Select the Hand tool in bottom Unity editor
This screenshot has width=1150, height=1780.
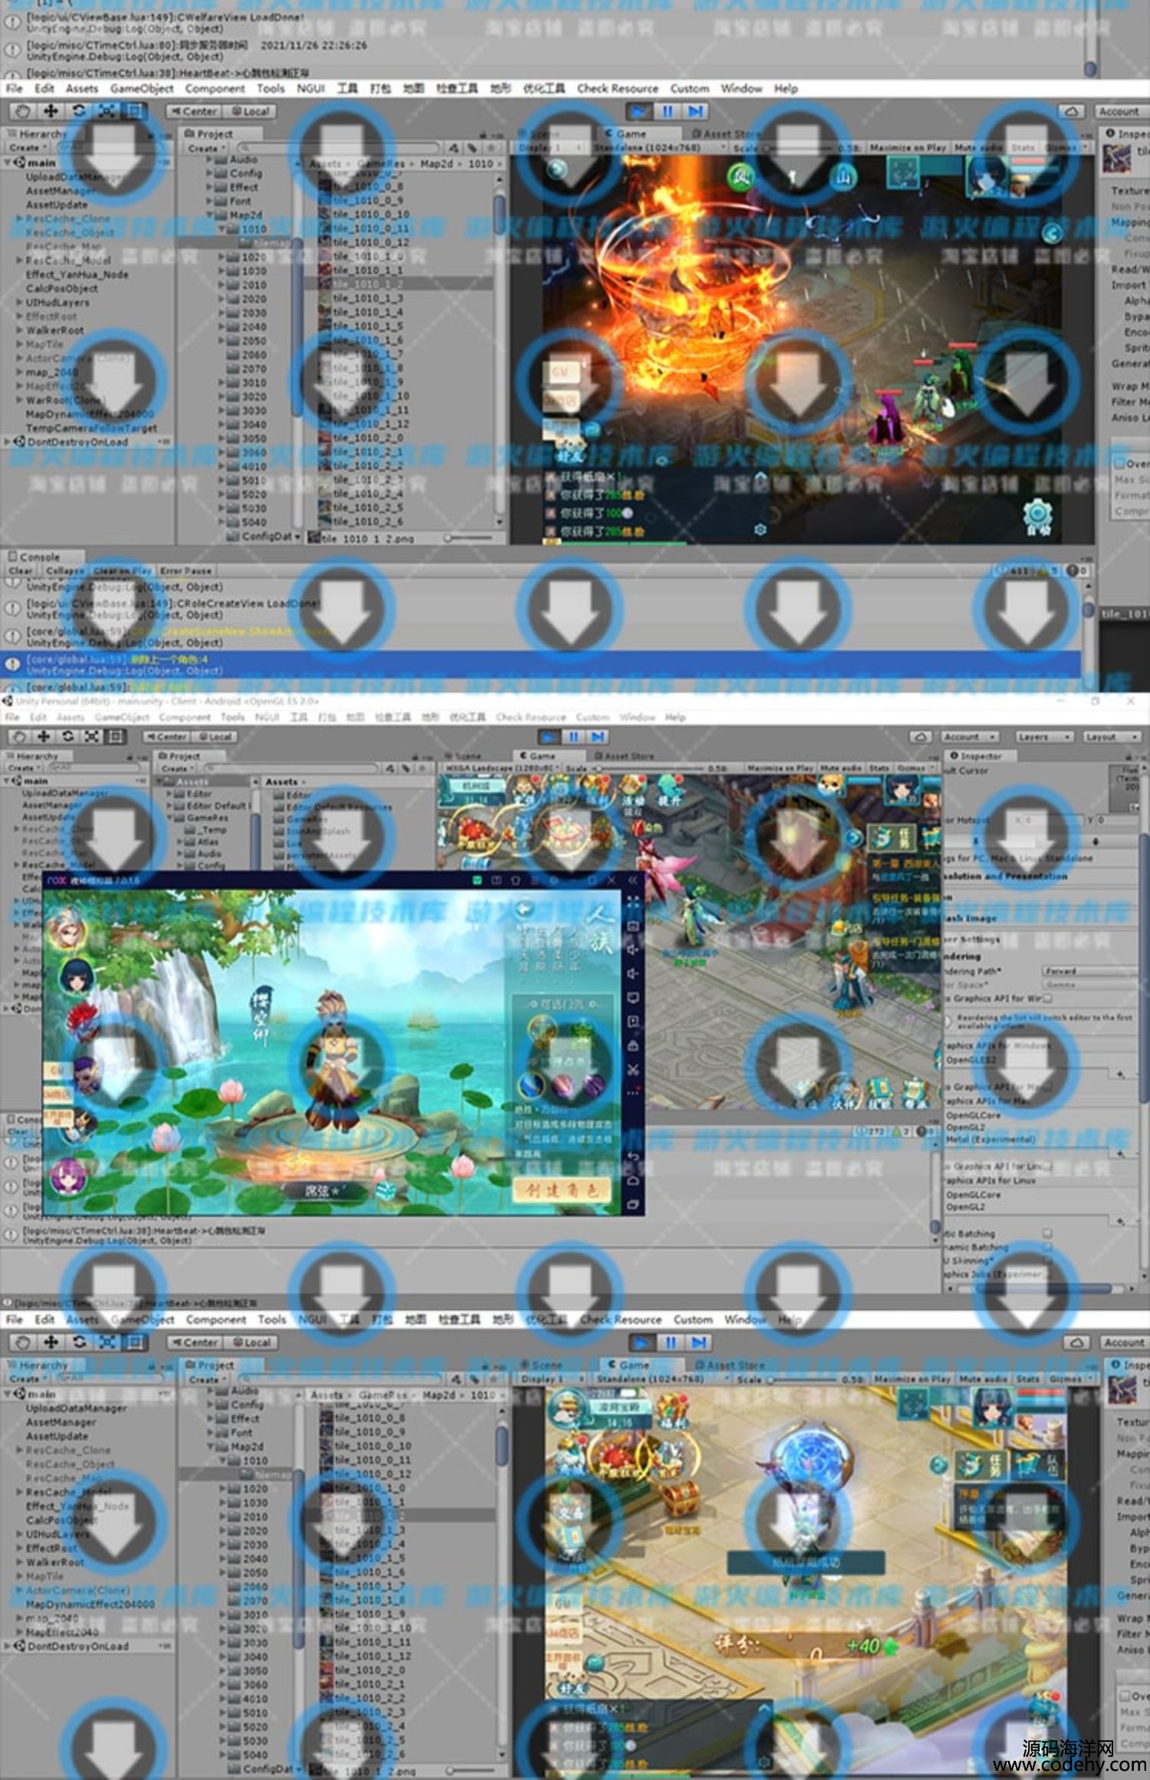coord(22,1342)
